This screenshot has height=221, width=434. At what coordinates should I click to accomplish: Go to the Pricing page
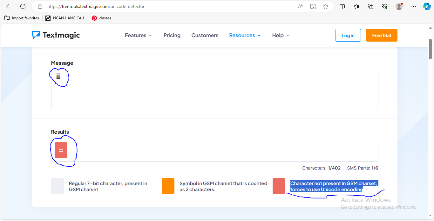(x=172, y=36)
